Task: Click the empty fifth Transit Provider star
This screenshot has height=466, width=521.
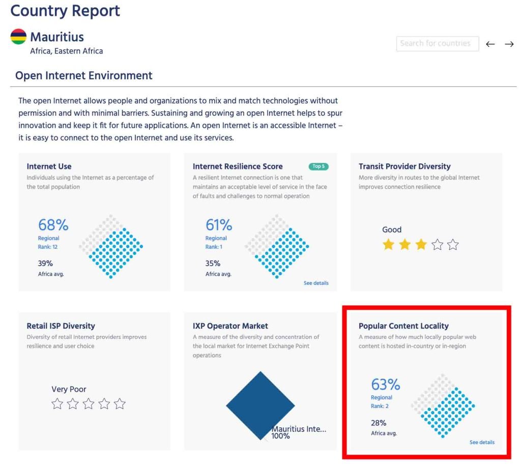Action: point(453,245)
